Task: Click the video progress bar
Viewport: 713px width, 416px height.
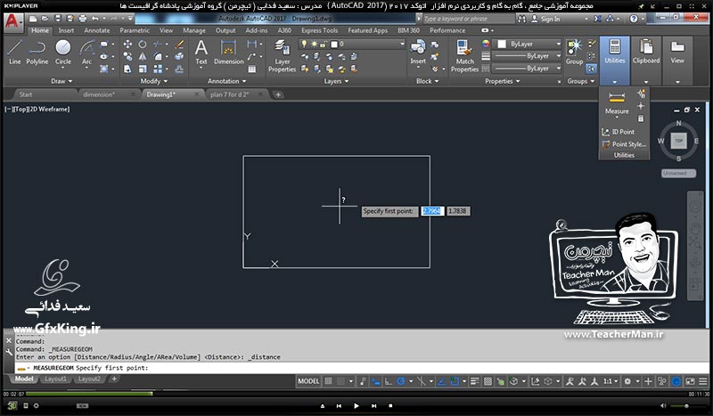Action: (356, 394)
